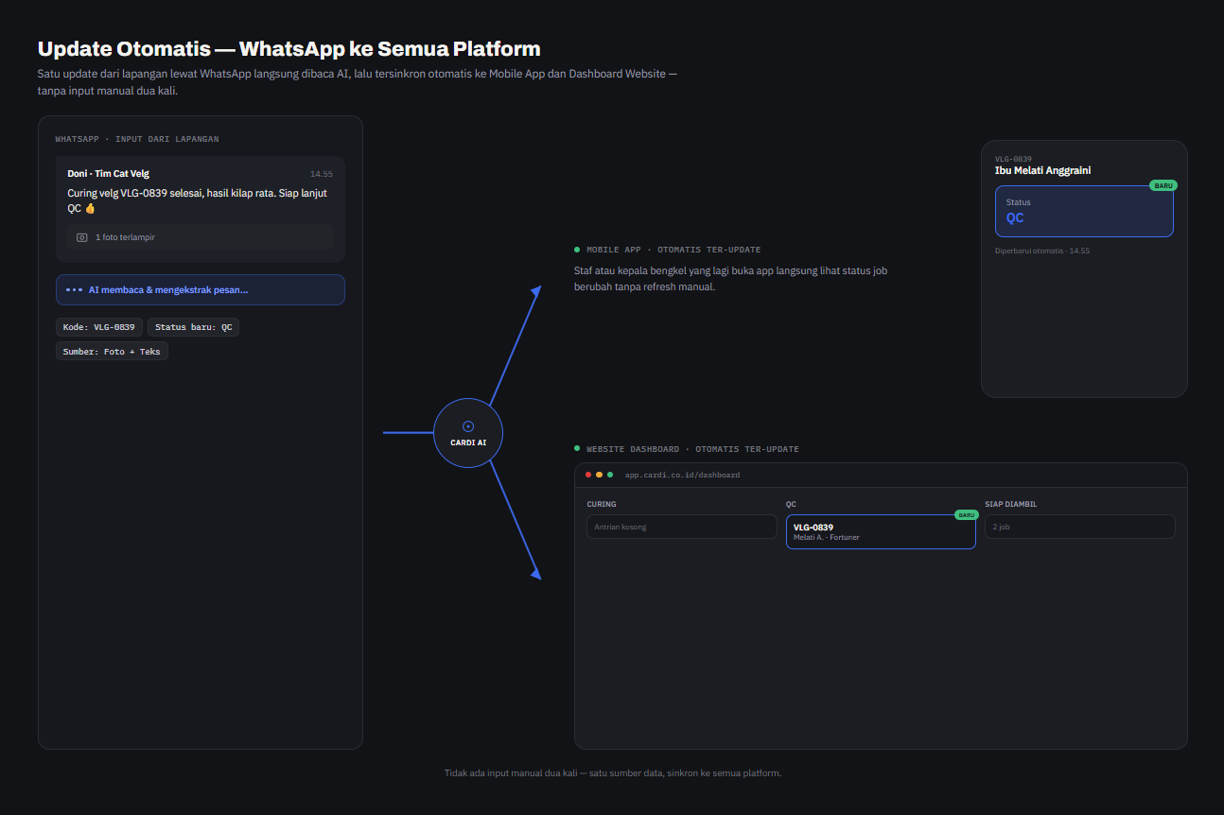Click "Diperbarui otomatis · 14.55" in mobile card
The width and height of the screenshot is (1224, 815).
click(1042, 251)
